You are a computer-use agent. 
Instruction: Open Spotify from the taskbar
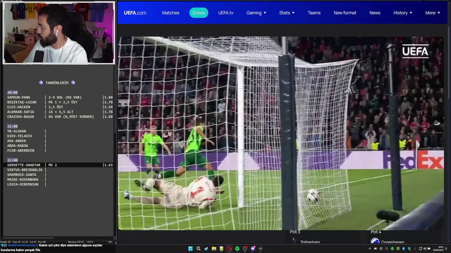pyautogui.click(x=237, y=248)
